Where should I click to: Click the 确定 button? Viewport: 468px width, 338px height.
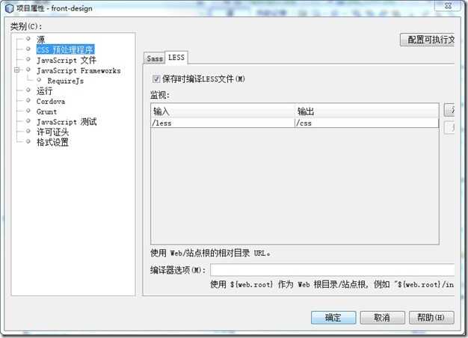(333, 318)
